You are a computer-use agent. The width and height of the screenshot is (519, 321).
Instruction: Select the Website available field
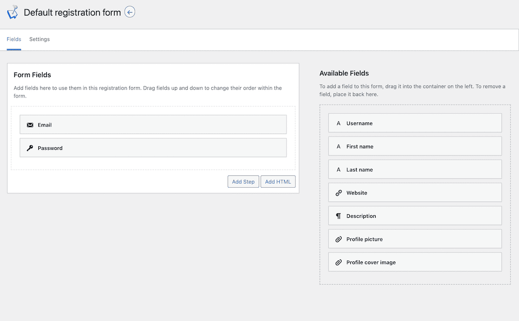tap(415, 192)
